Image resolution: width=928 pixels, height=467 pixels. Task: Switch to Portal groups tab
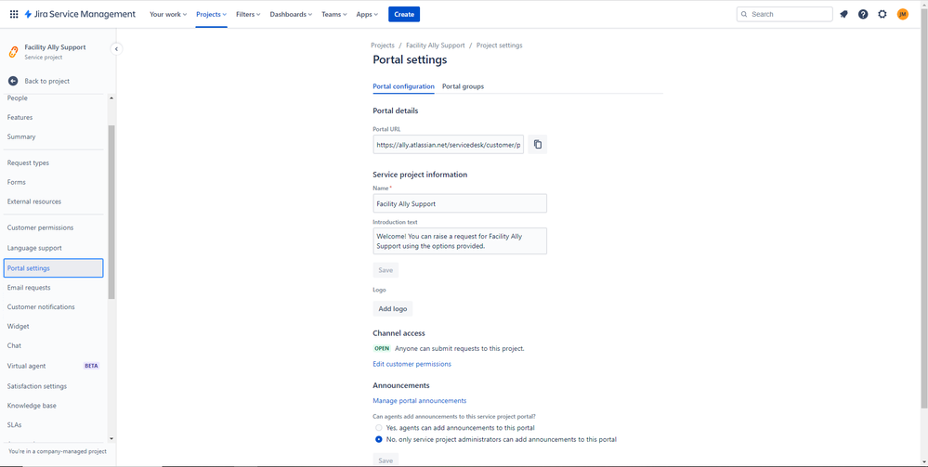coord(463,86)
